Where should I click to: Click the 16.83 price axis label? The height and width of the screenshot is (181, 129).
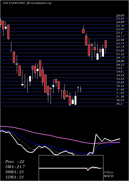point(120,100)
